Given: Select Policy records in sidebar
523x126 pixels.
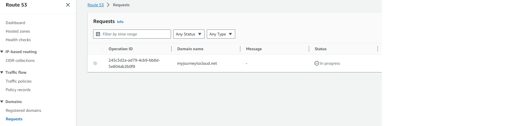Looking at the screenshot, I should click(18, 90).
